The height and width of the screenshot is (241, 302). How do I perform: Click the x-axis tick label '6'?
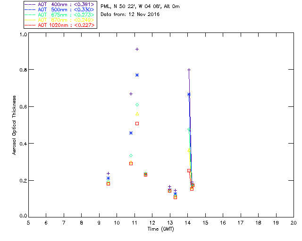pyautogui.click(x=46, y=223)
